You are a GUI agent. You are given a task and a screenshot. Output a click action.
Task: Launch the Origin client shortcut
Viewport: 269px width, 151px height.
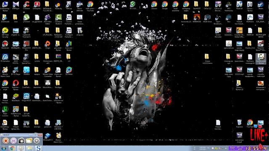[47, 45]
